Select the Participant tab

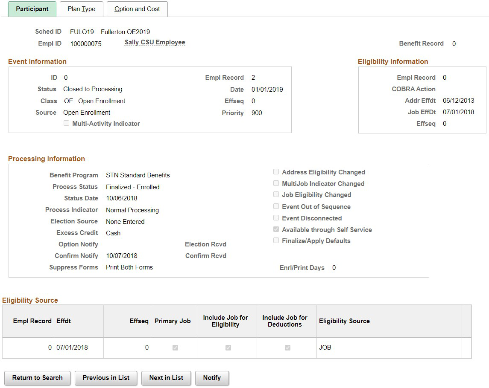click(x=32, y=9)
